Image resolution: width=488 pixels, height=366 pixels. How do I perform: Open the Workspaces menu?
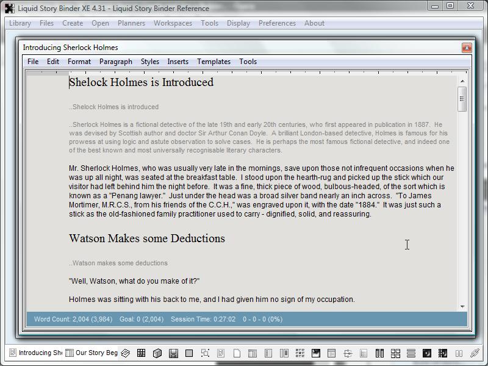(x=173, y=23)
